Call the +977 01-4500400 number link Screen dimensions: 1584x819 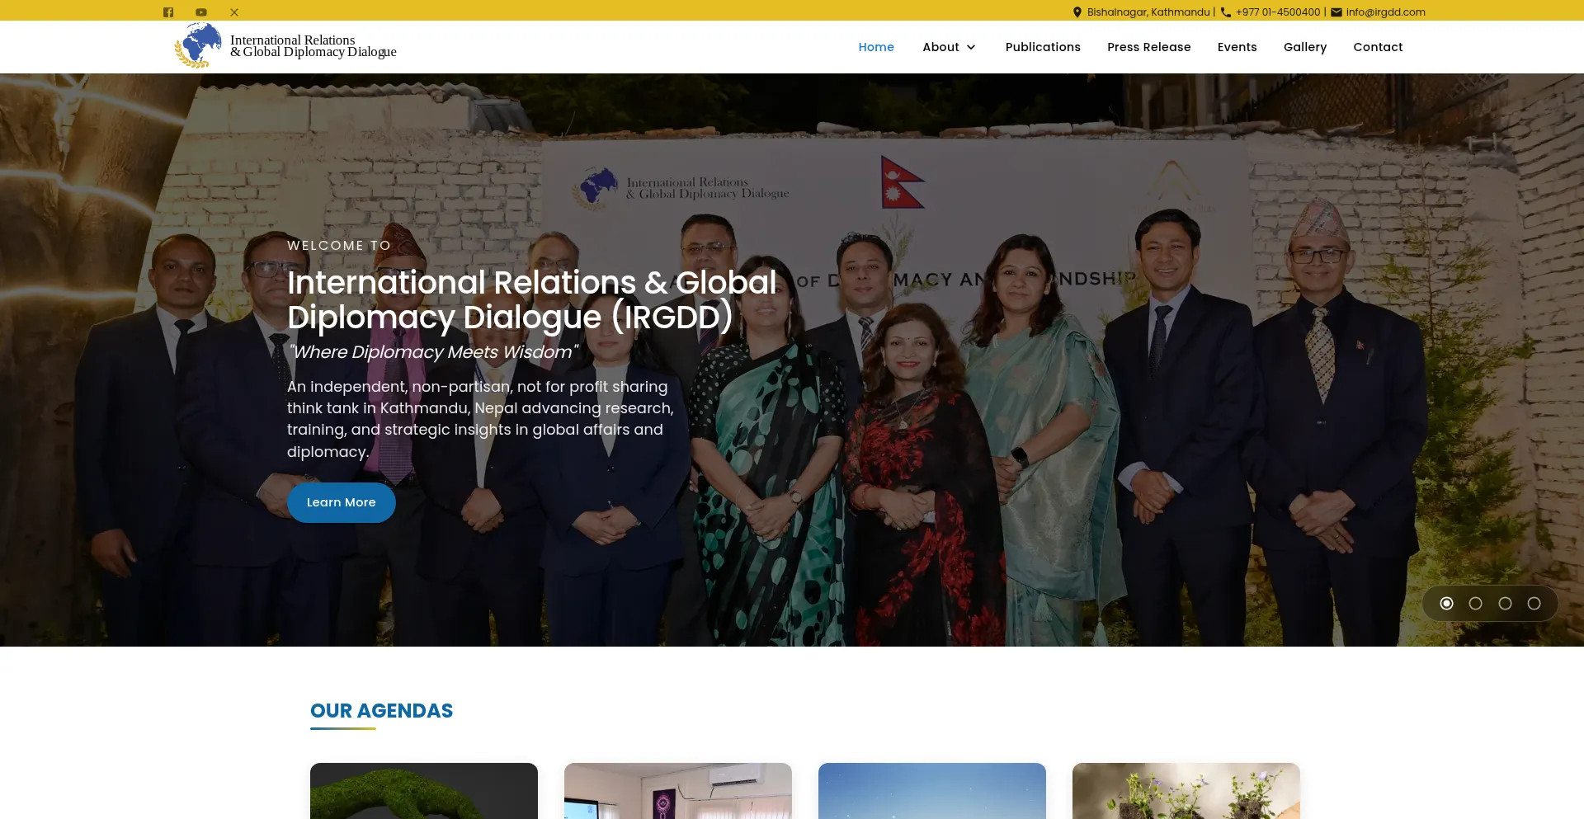1278,12
